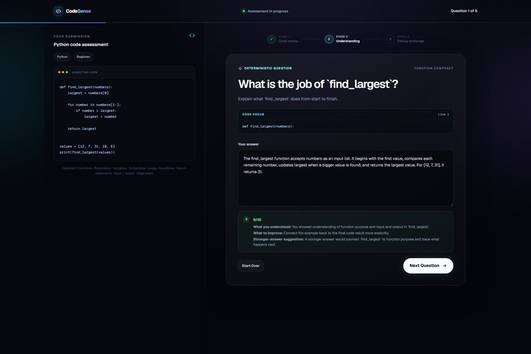Click the Stage 2 numbered circle
This screenshot has width=531, height=354.
pyautogui.click(x=329, y=39)
